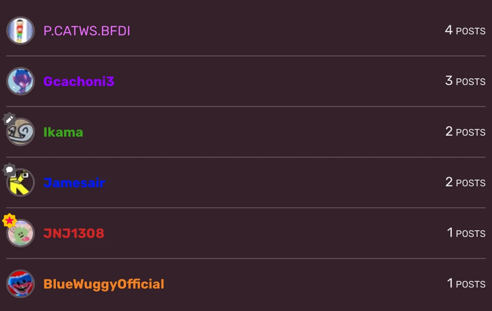
Task: Click the speech bubble badge on Jamesair's avatar
Action: coord(9,170)
